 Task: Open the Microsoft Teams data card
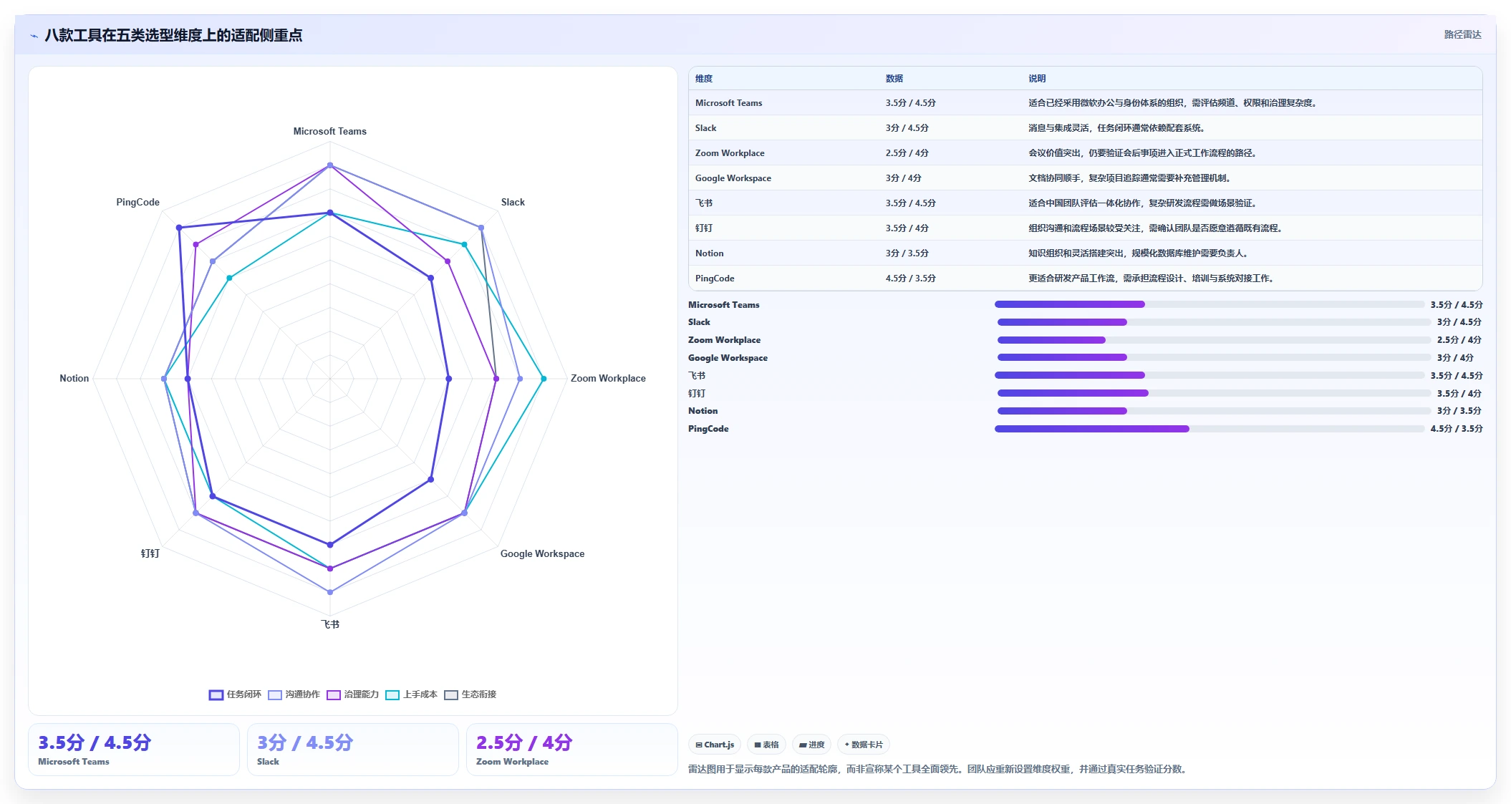tap(134, 750)
